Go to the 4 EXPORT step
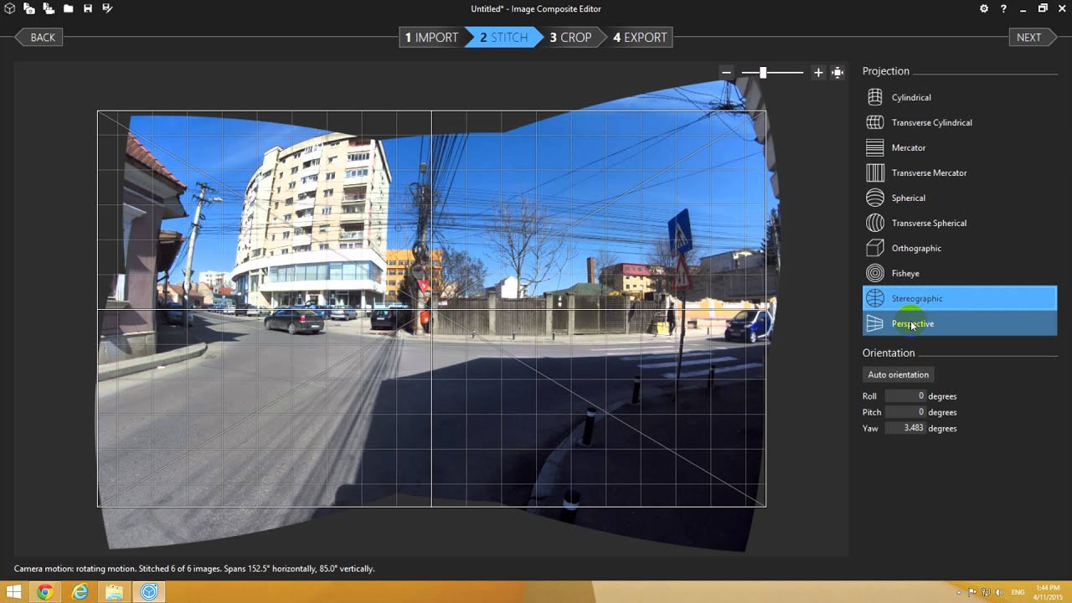Screen dimensions: 1072x603 click(641, 38)
